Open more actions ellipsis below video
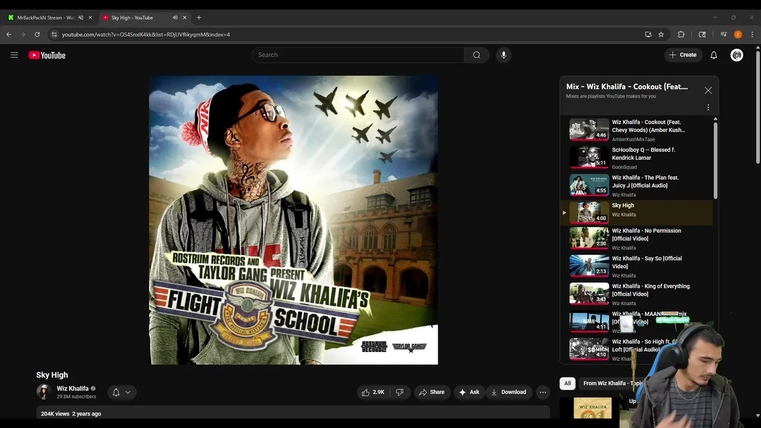 [x=543, y=392]
